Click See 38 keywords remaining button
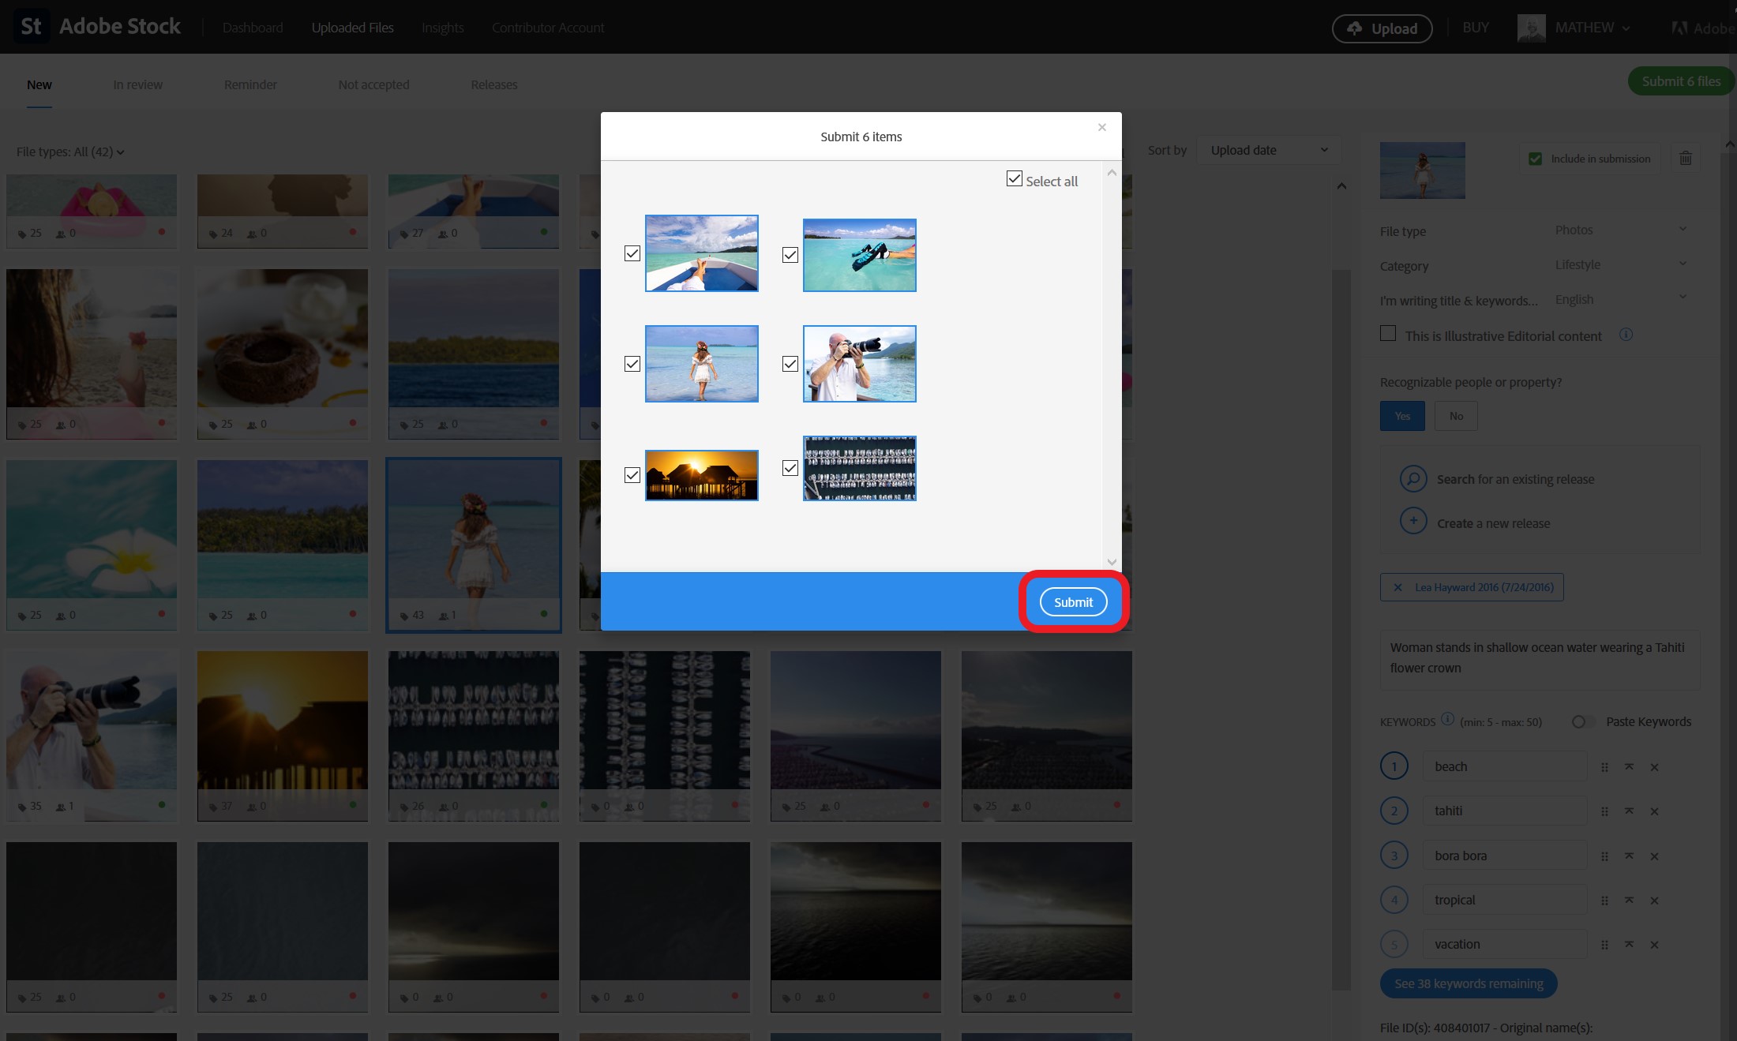The image size is (1737, 1041). tap(1469, 983)
